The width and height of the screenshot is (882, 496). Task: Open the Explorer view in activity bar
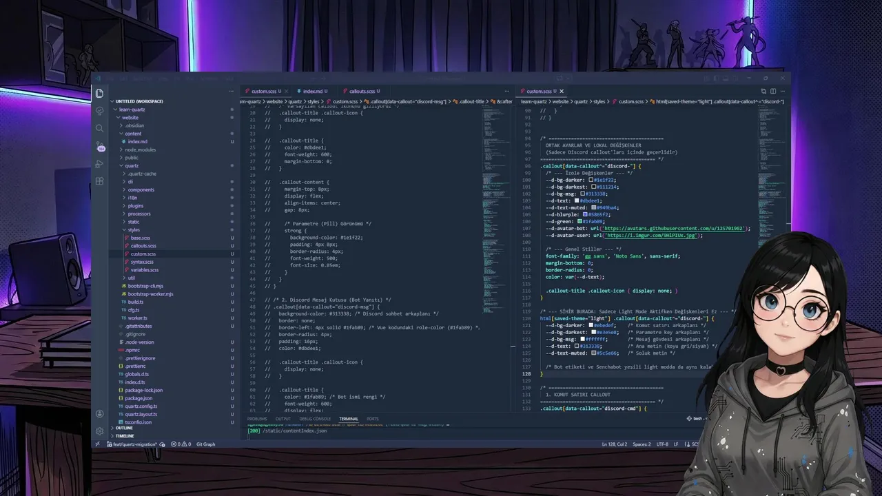pyautogui.click(x=100, y=93)
